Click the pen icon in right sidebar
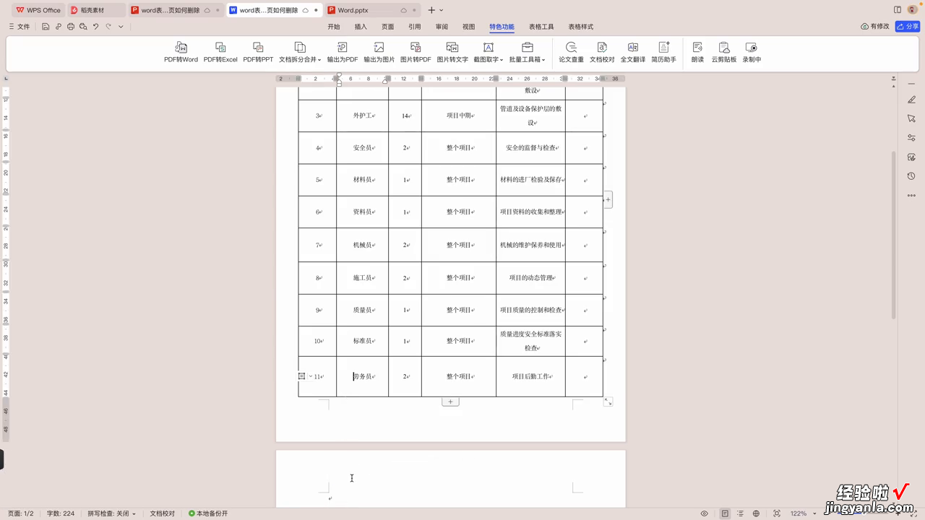925x520 pixels. pyautogui.click(x=912, y=100)
